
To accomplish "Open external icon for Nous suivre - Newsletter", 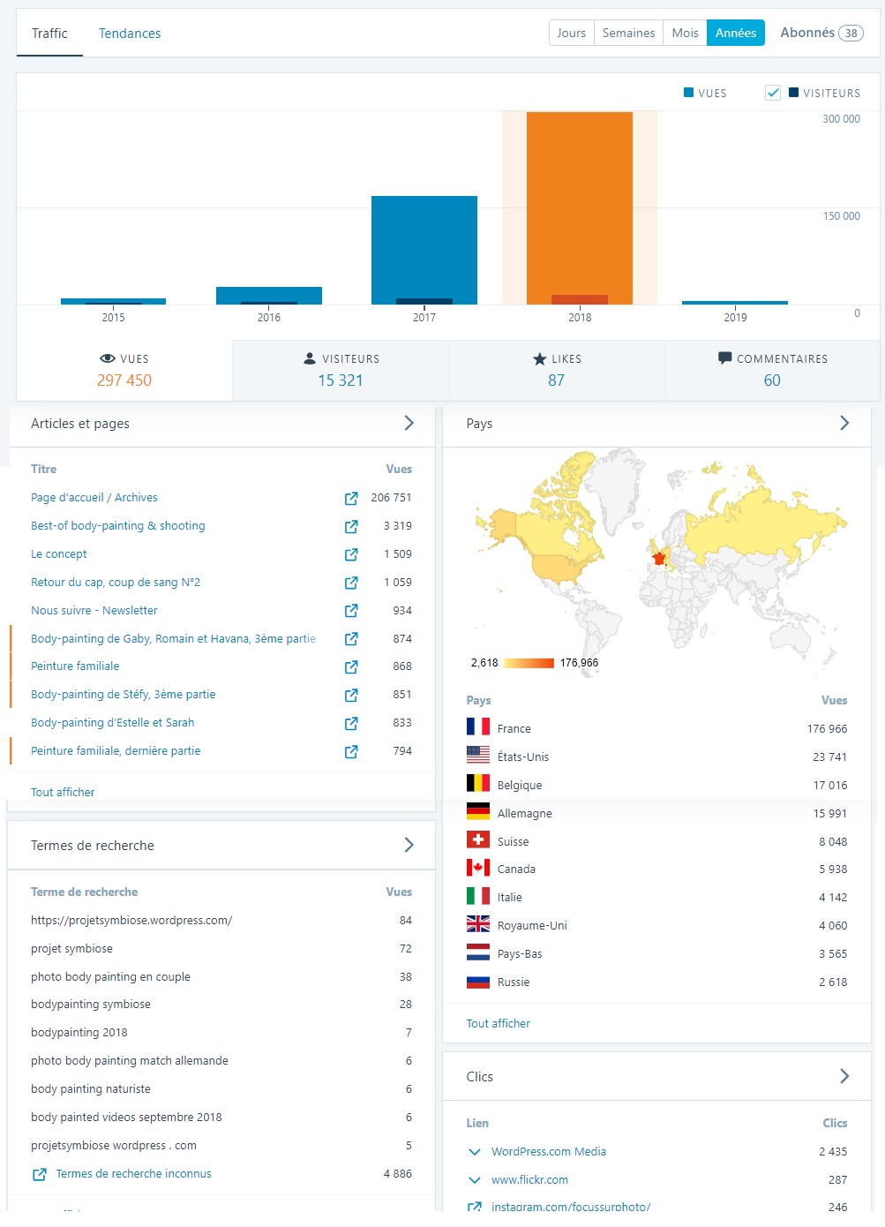I will 351,611.
